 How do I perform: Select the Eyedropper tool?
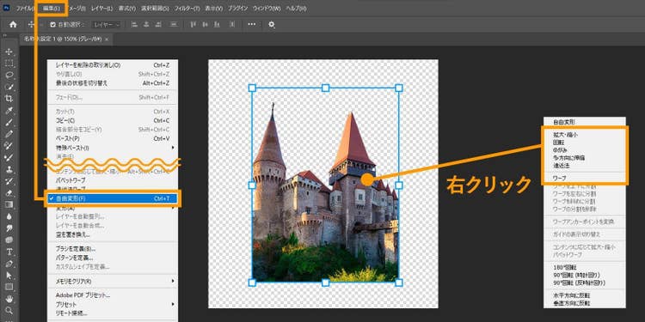(9, 110)
